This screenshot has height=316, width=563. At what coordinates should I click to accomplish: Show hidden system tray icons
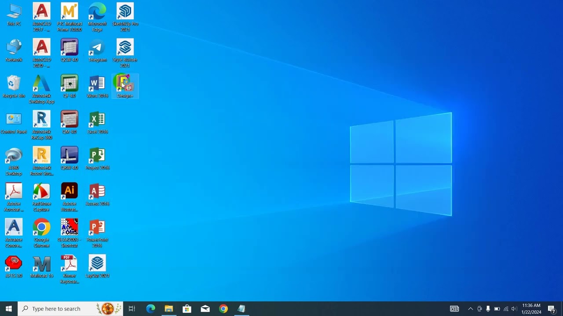tap(470, 309)
